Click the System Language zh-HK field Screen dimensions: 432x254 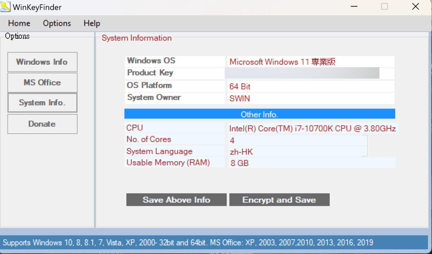click(297, 152)
